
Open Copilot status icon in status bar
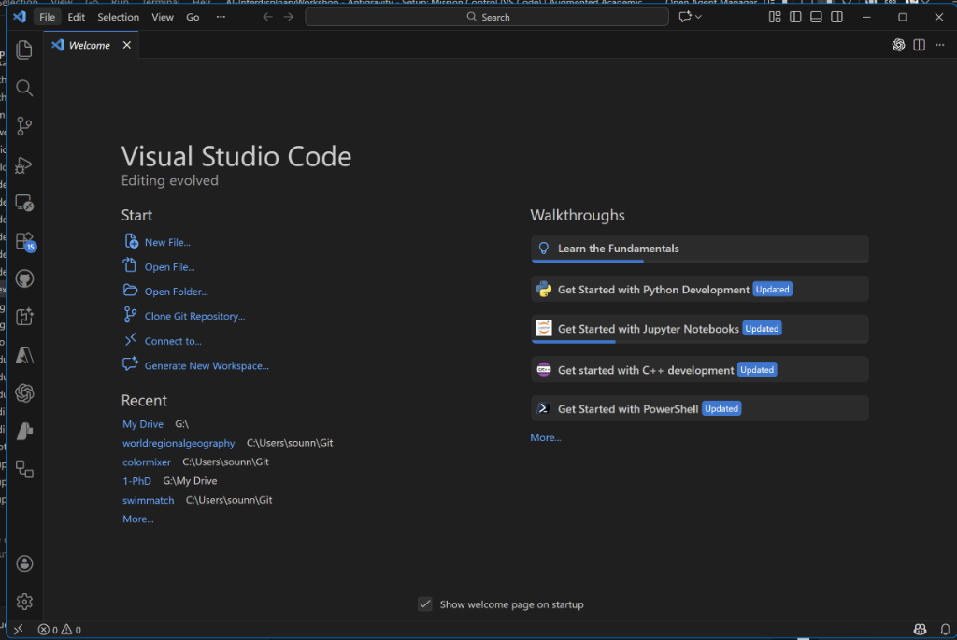click(x=920, y=629)
